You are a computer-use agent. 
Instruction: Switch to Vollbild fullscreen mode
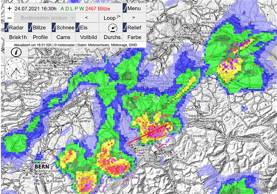(88, 37)
